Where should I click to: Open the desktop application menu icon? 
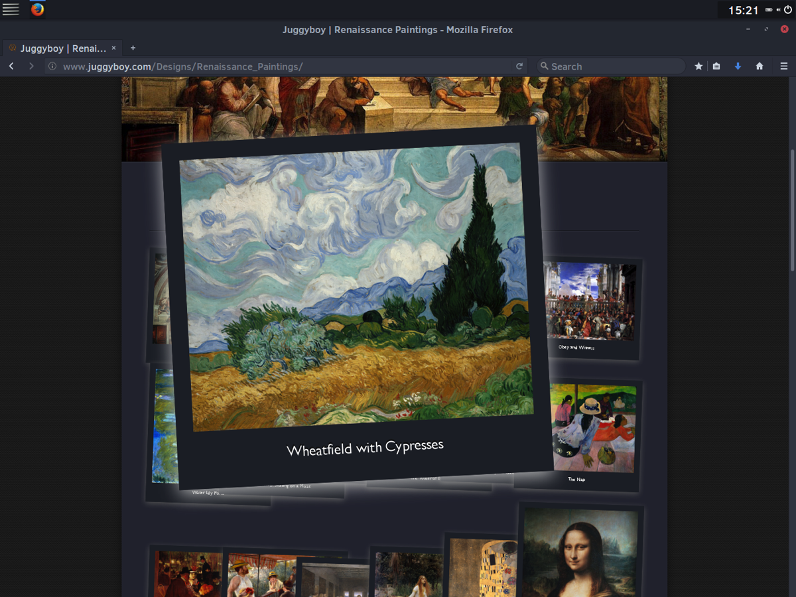click(x=11, y=9)
